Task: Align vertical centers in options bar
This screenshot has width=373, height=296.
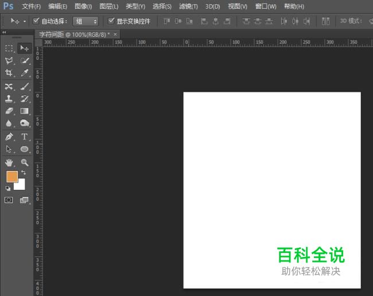Action: click(x=178, y=21)
